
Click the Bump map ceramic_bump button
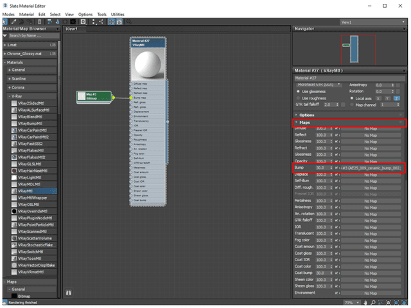tap(371, 168)
